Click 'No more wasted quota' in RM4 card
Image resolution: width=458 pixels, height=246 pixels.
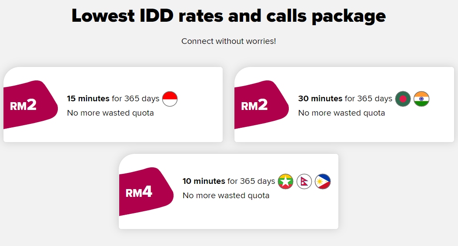click(x=226, y=196)
